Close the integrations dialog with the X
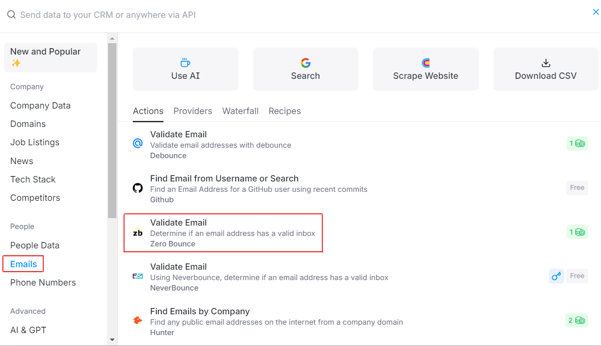Screen dimensions: 601x346 [596, 11]
